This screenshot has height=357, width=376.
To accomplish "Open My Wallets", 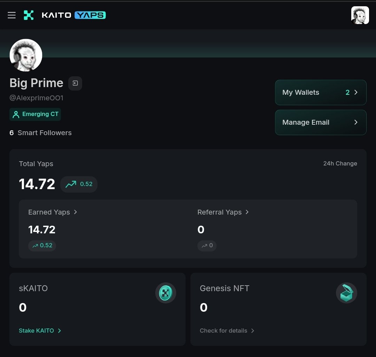I will (321, 92).
